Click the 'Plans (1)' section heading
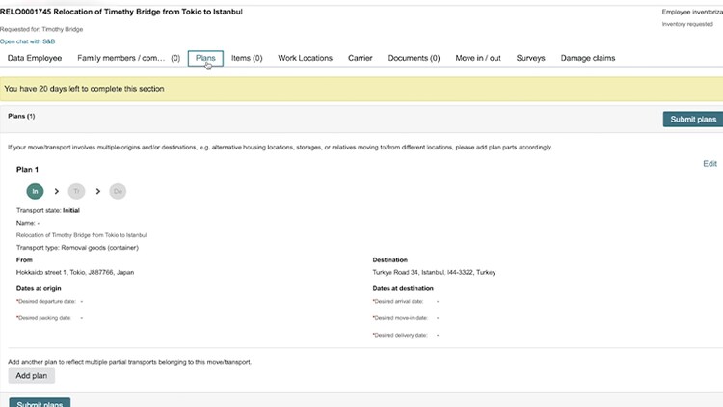The height and width of the screenshot is (407, 723). (21, 117)
